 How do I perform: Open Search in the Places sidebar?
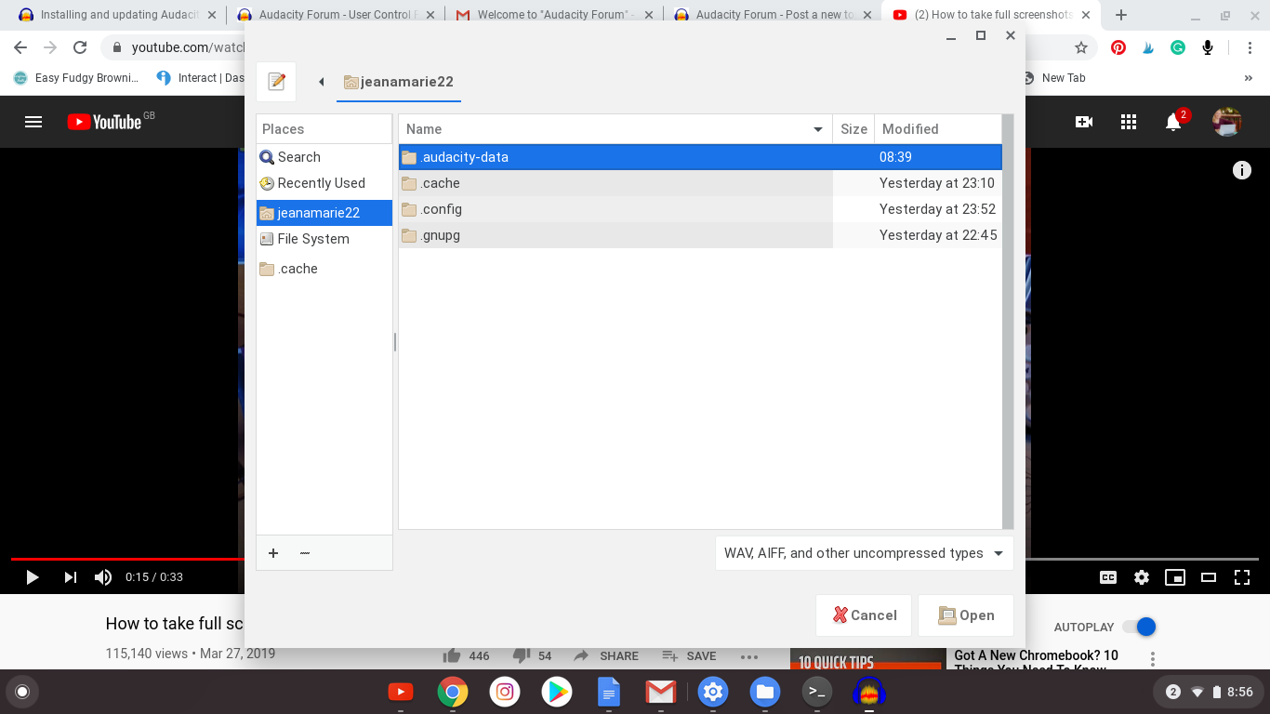pyautogui.click(x=298, y=157)
